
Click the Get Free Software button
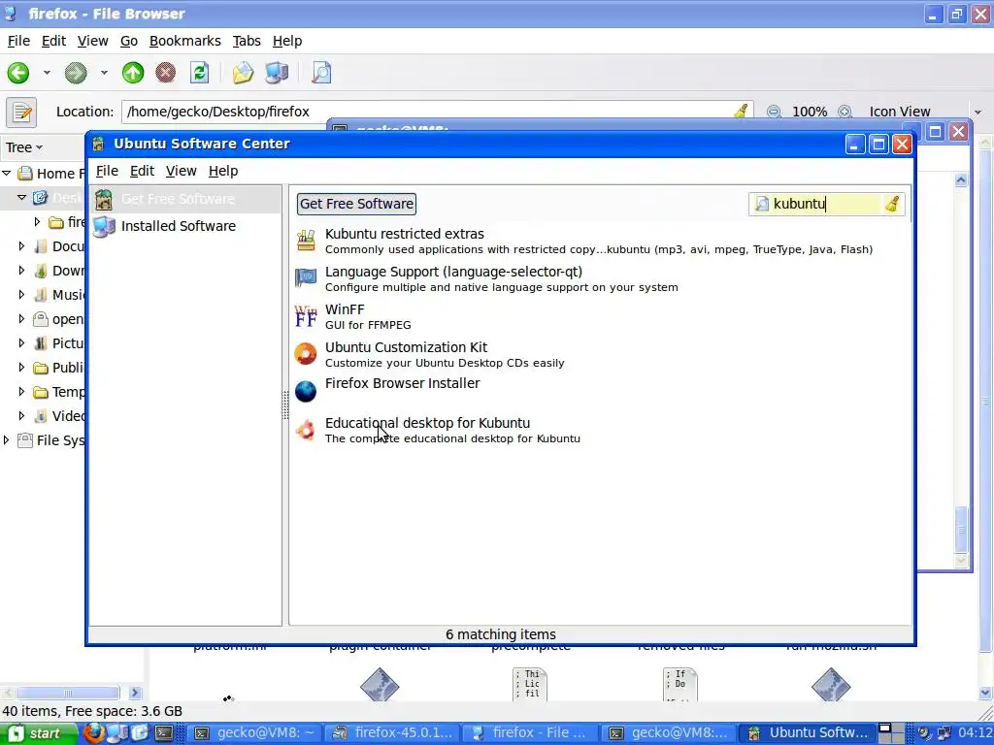click(357, 204)
